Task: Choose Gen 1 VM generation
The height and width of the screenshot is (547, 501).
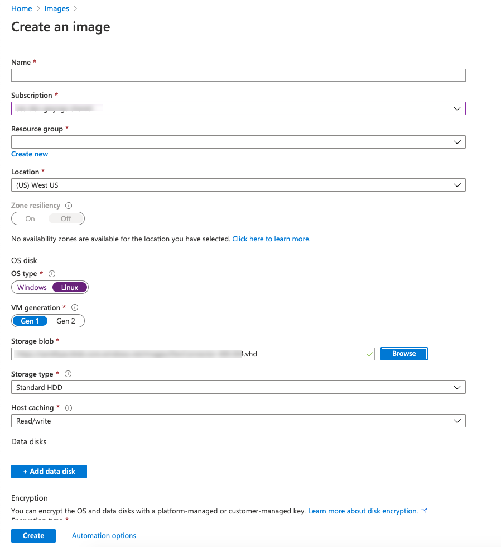Action: [30, 321]
